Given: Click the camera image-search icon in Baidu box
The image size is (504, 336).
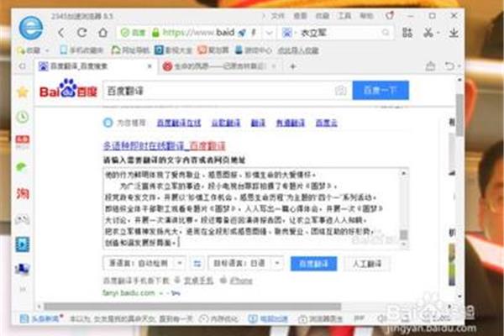Looking at the screenshot, I should click(341, 91).
